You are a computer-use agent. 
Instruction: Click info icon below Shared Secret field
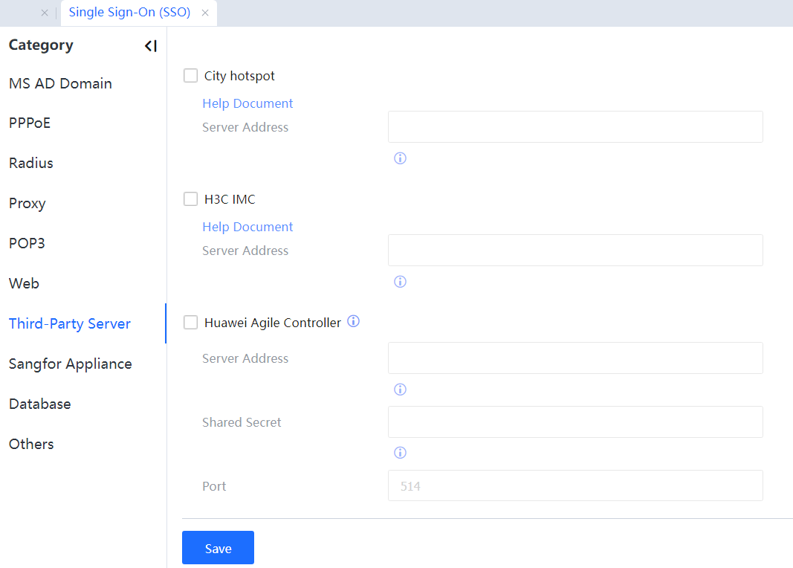tap(400, 453)
